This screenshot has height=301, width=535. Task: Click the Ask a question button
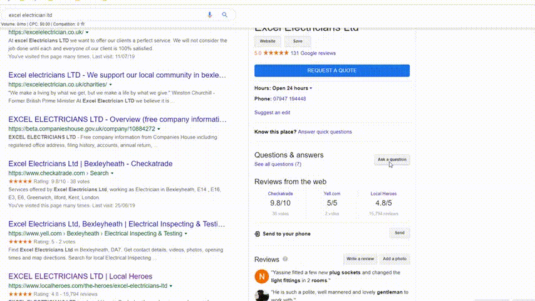(x=392, y=159)
